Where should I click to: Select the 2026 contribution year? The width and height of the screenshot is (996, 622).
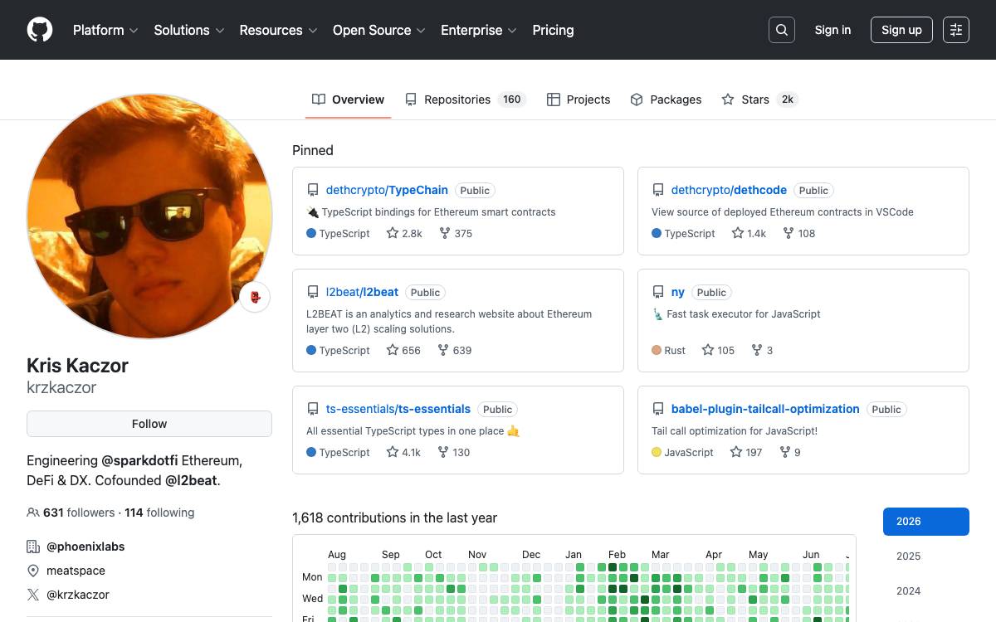926,522
